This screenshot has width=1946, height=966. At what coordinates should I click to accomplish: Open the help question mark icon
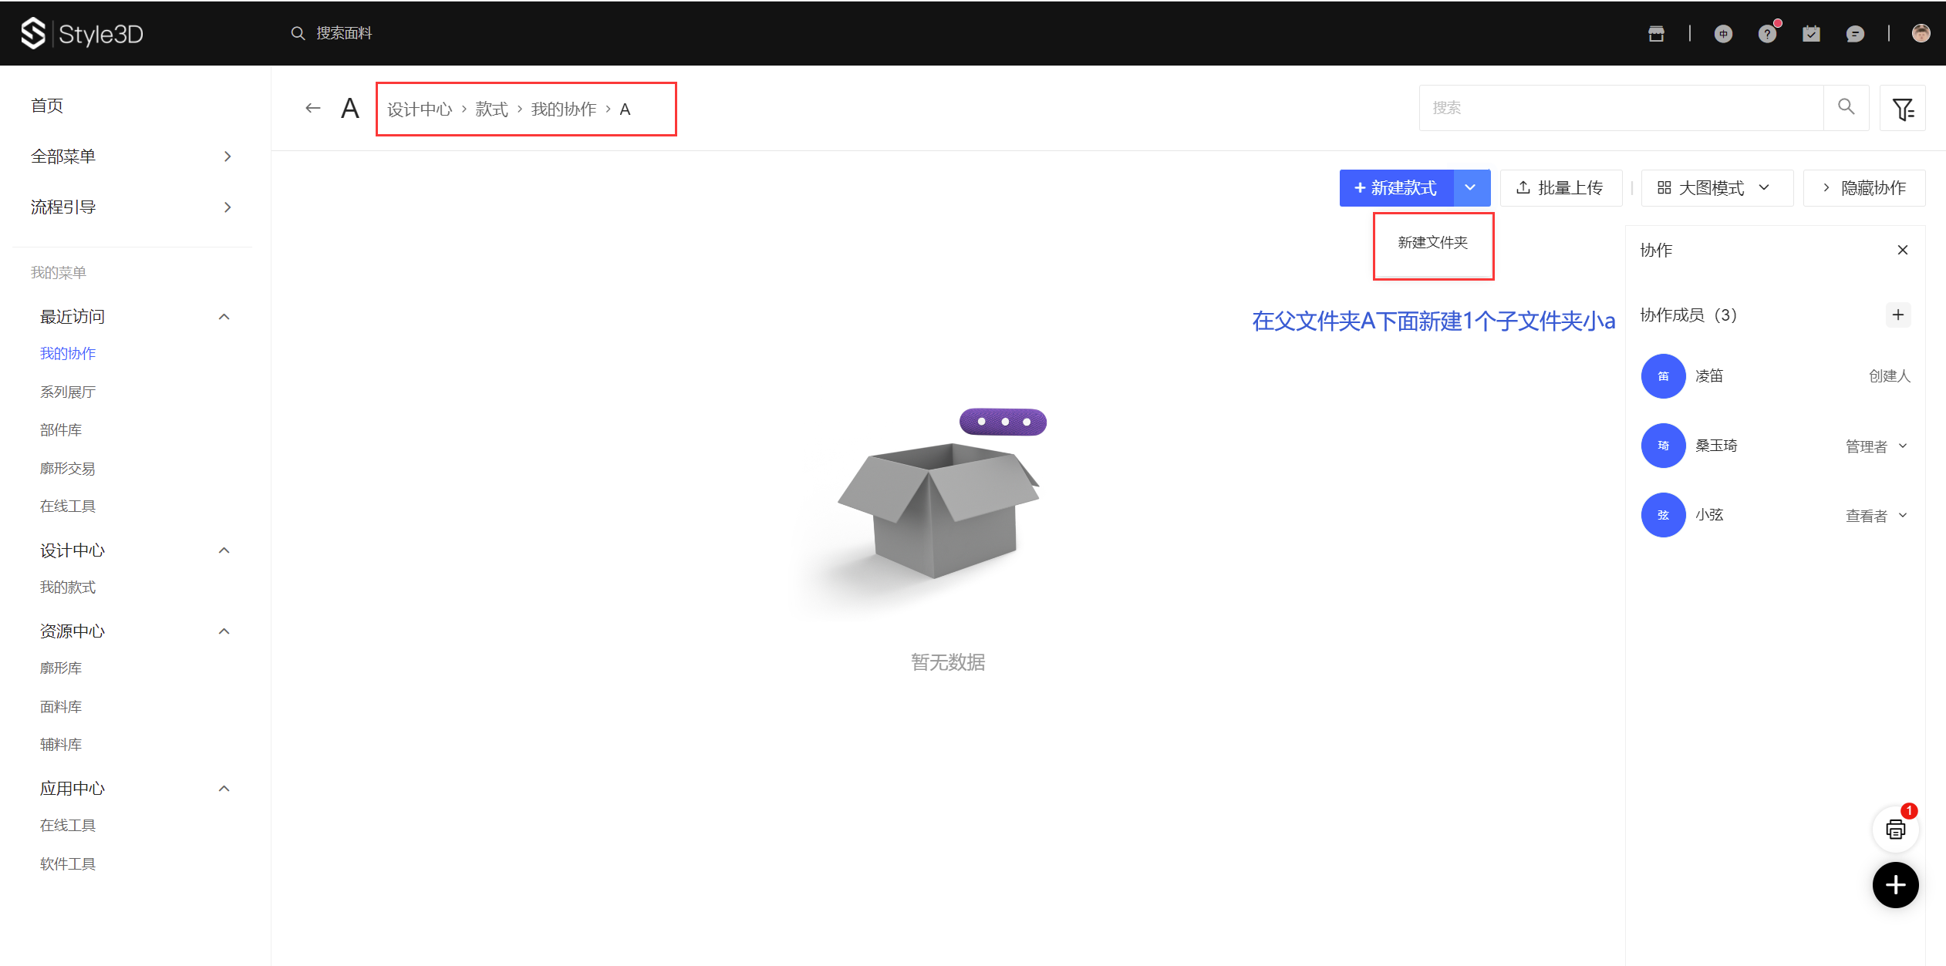pyautogui.click(x=1767, y=33)
